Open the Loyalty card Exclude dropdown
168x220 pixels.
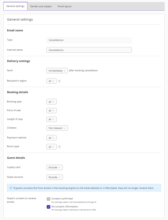54,168
